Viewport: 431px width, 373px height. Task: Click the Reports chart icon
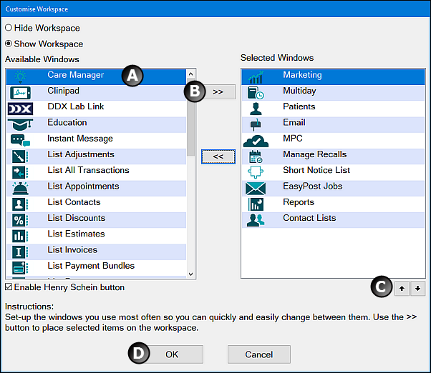pos(256,204)
